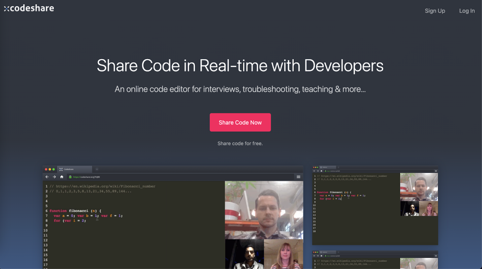Screen dimensions: 482x269
Task: Open hamburger menu in the large demo browser
Action: tap(298, 177)
